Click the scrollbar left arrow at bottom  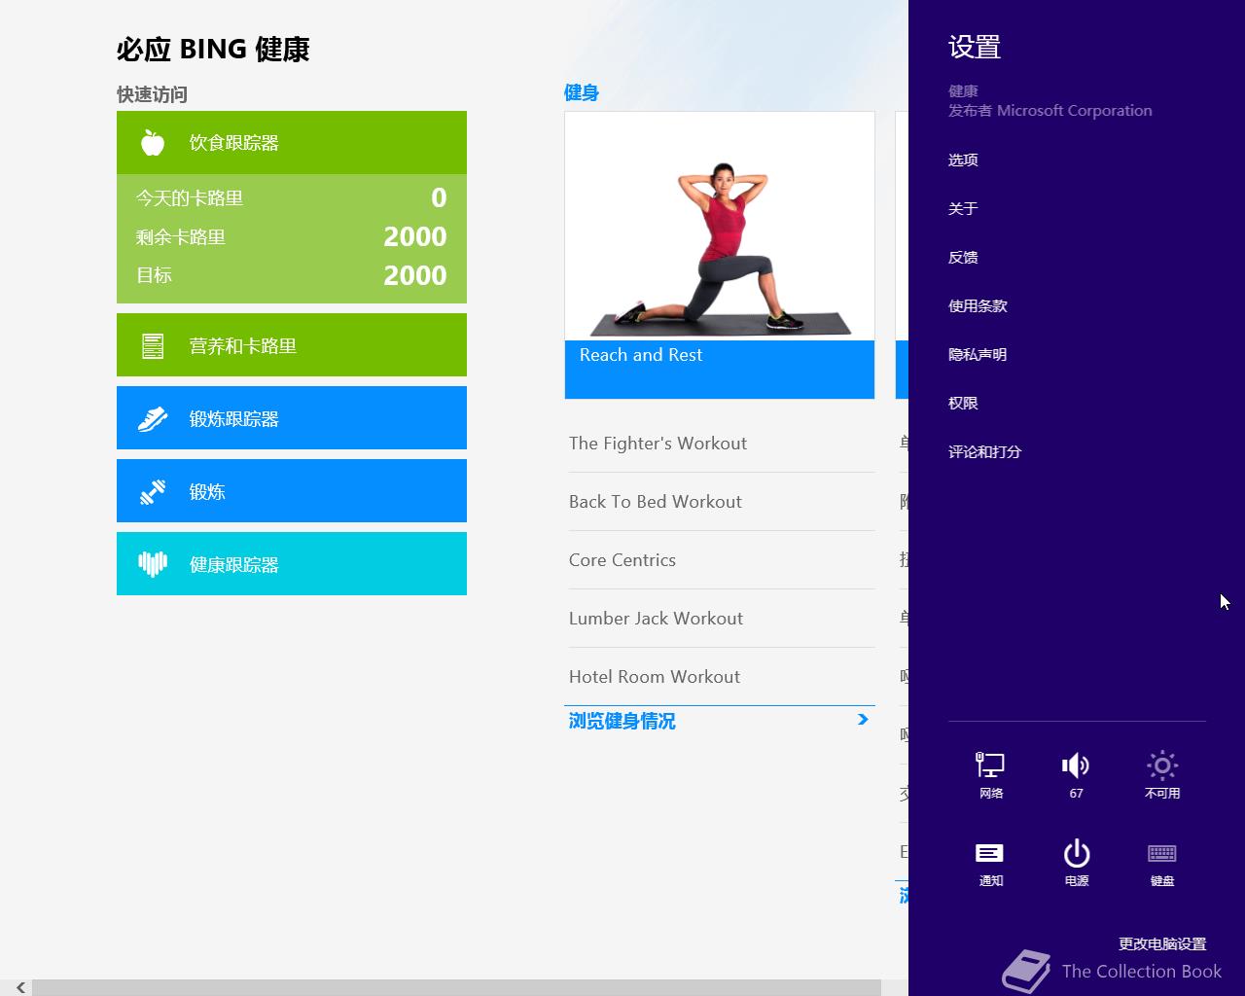tap(20, 987)
